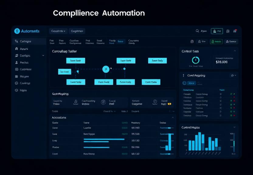Click the clipboard icon left of the bell button

point(192,41)
